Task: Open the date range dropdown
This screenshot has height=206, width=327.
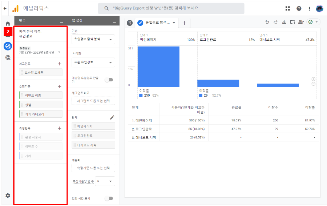Action: tap(59, 52)
